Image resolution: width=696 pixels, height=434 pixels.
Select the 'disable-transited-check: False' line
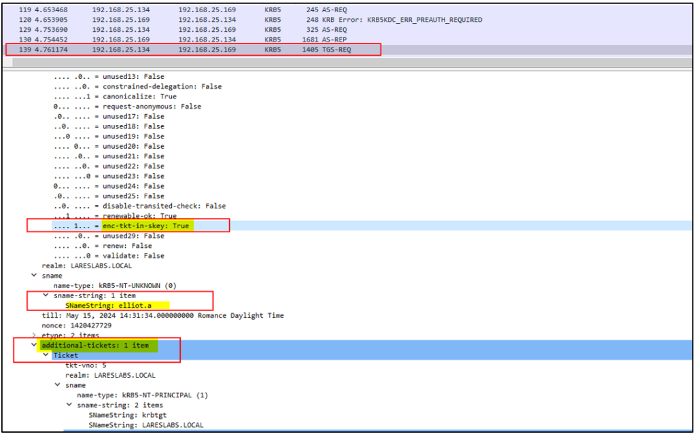[140, 206]
